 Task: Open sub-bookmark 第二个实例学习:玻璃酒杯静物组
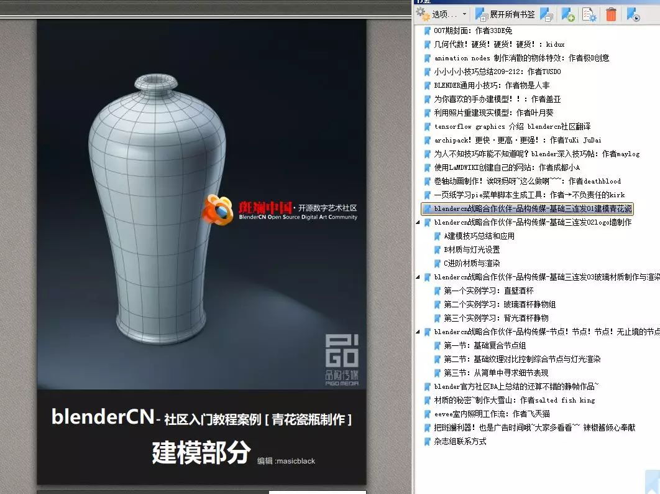(x=500, y=304)
